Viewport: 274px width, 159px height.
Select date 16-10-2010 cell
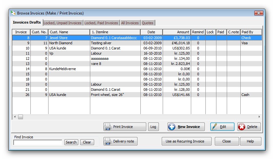pos(152,53)
